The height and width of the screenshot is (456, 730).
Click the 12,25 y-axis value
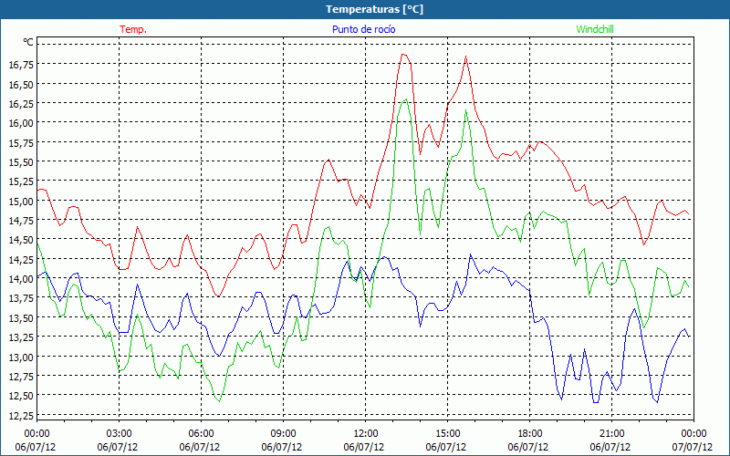(21, 415)
